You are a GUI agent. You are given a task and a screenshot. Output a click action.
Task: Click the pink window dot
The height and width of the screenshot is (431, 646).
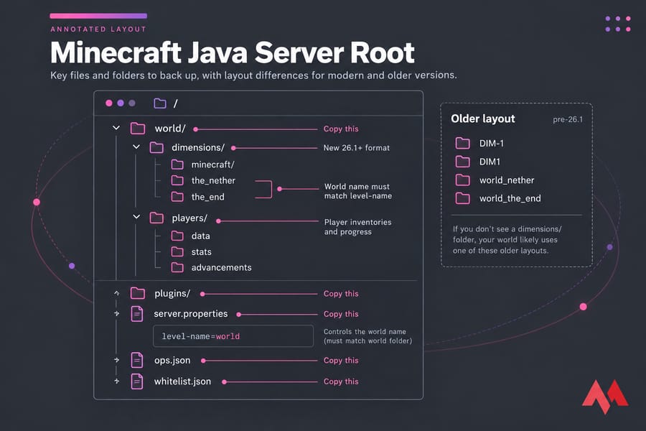[109, 103]
